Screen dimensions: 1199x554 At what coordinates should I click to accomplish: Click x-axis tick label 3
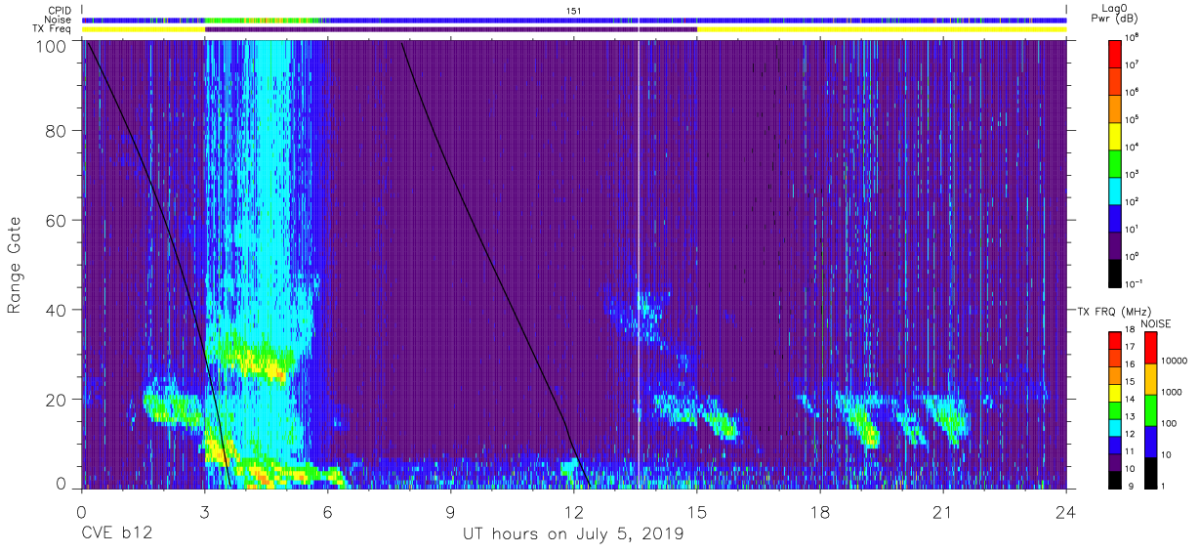(x=205, y=511)
